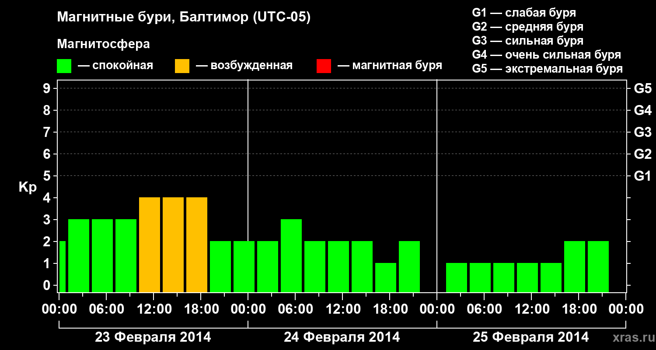Click the 'Магнитосфера' heading
This screenshot has width=656, height=350.
[x=104, y=44]
